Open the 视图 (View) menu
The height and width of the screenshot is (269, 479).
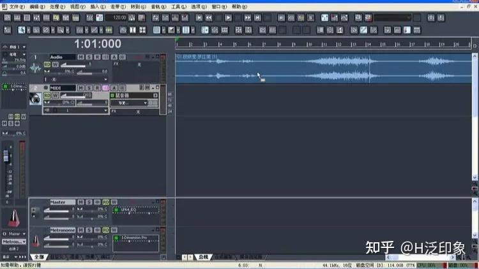coord(77,6)
